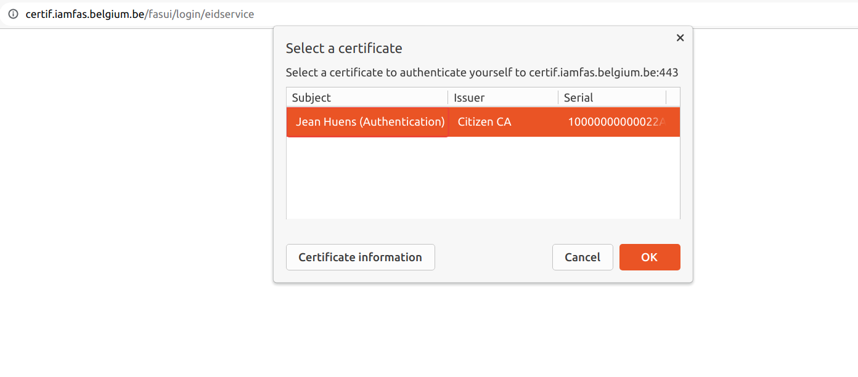Close the Select a certificate dialog
This screenshot has height=377, width=858.
click(680, 38)
